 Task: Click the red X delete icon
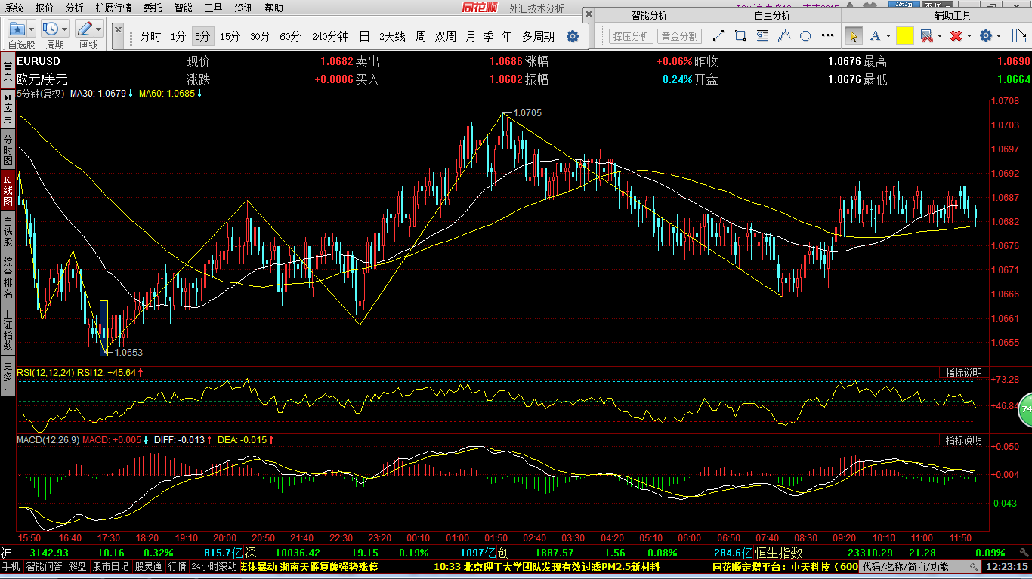point(956,35)
